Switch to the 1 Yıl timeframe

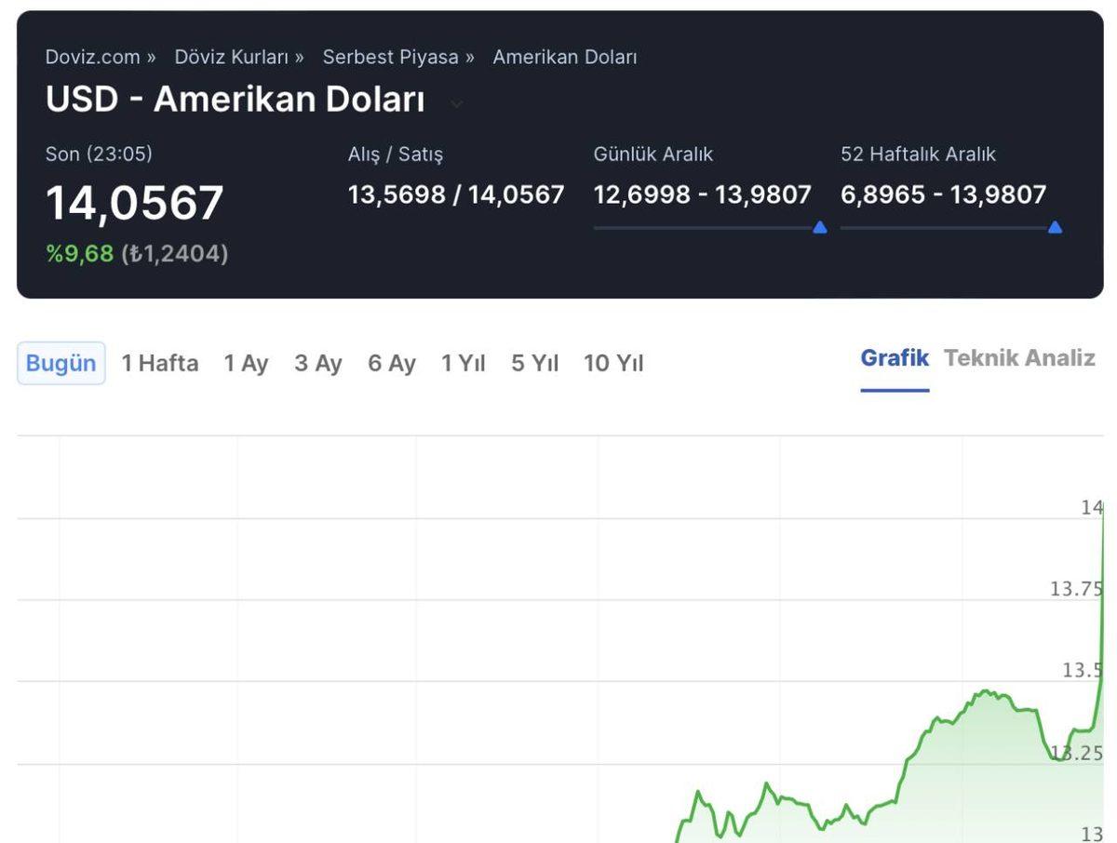[462, 364]
